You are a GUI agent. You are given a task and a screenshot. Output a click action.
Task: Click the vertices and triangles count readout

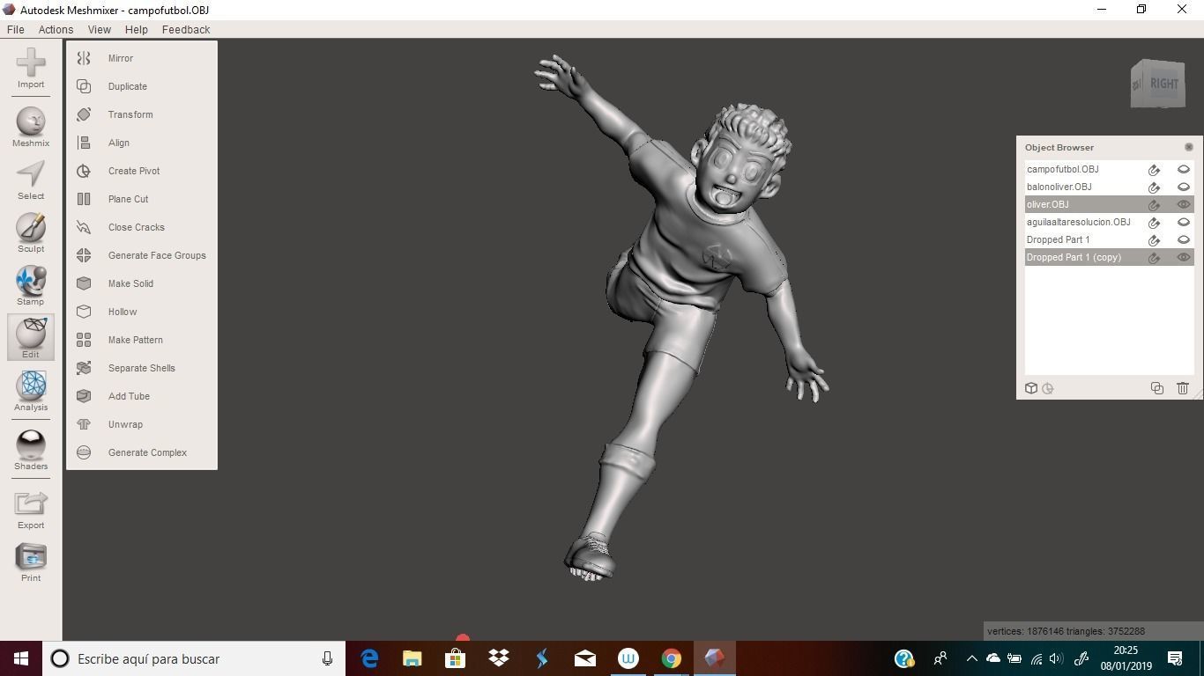pyautogui.click(x=1066, y=631)
